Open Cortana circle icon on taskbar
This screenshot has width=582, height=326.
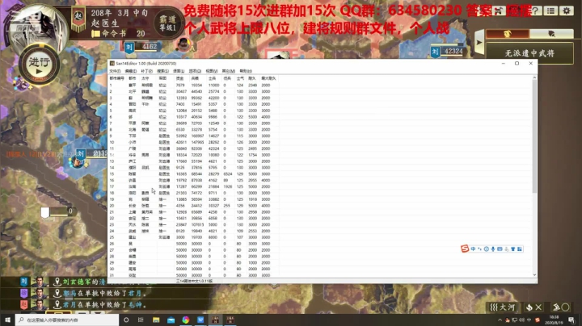point(126,320)
